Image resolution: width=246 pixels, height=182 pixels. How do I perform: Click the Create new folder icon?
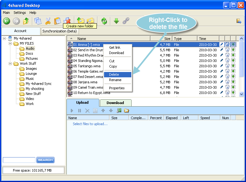point(81,20)
